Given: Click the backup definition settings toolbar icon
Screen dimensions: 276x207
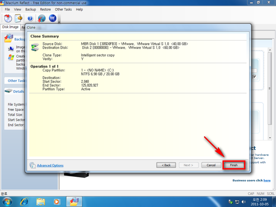Looking at the screenshot, I should click(19, 18).
